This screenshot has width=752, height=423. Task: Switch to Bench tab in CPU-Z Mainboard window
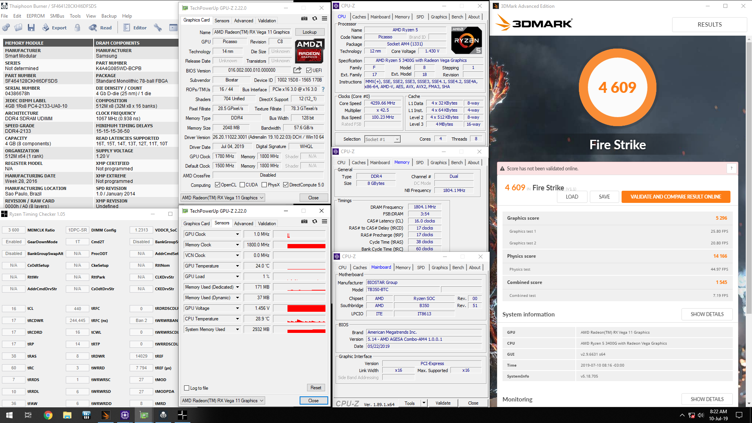click(458, 268)
